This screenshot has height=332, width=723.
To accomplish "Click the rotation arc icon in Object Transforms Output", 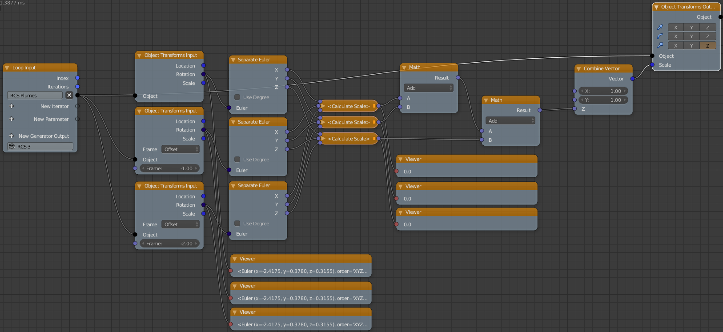I will tap(660, 36).
